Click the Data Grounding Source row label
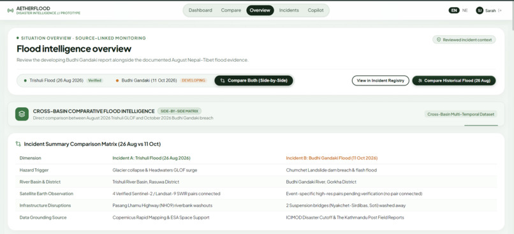The image size is (514, 234). (x=43, y=217)
